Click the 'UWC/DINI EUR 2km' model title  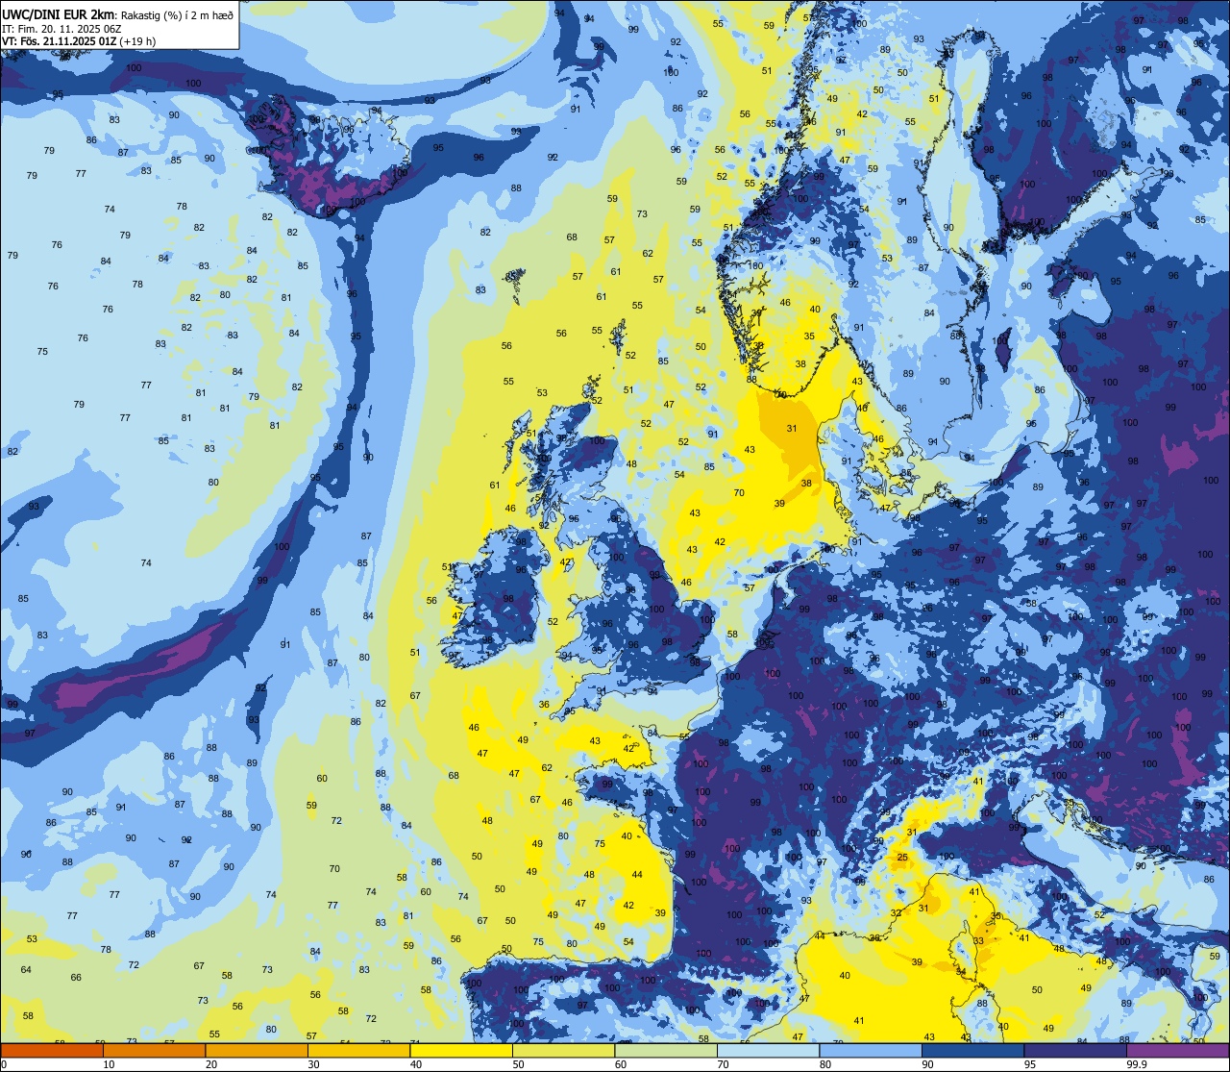[x=58, y=13]
